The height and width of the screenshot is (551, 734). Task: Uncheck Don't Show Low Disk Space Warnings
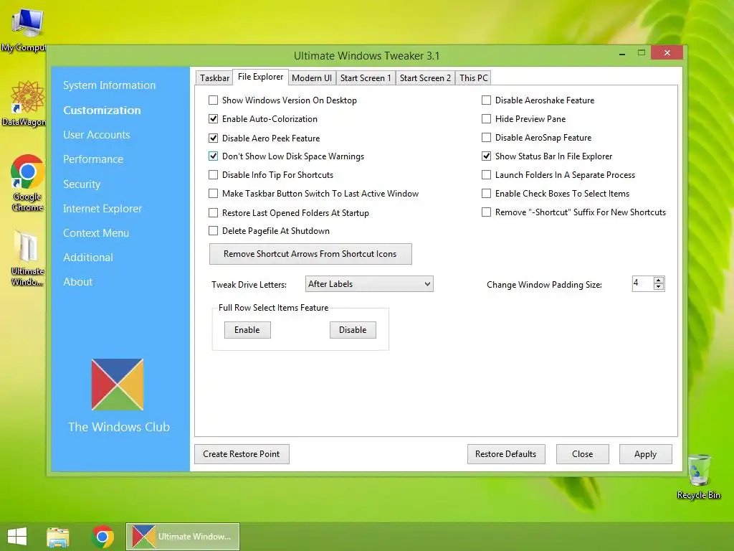point(213,156)
